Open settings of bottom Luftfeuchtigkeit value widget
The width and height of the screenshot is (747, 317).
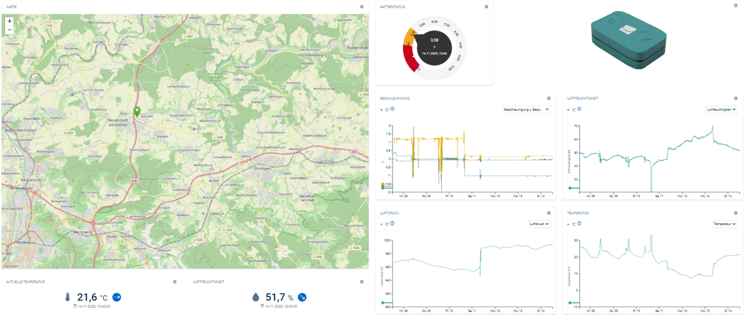pos(361,281)
